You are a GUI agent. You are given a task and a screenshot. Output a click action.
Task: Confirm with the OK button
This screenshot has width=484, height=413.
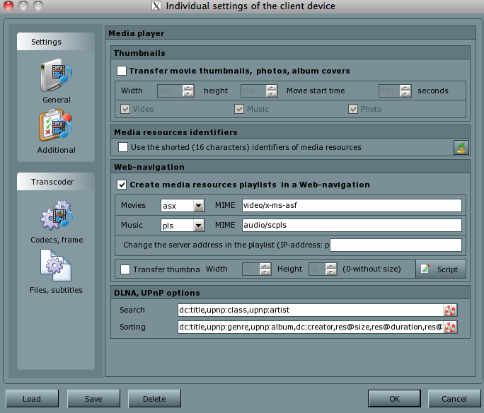[x=394, y=399]
